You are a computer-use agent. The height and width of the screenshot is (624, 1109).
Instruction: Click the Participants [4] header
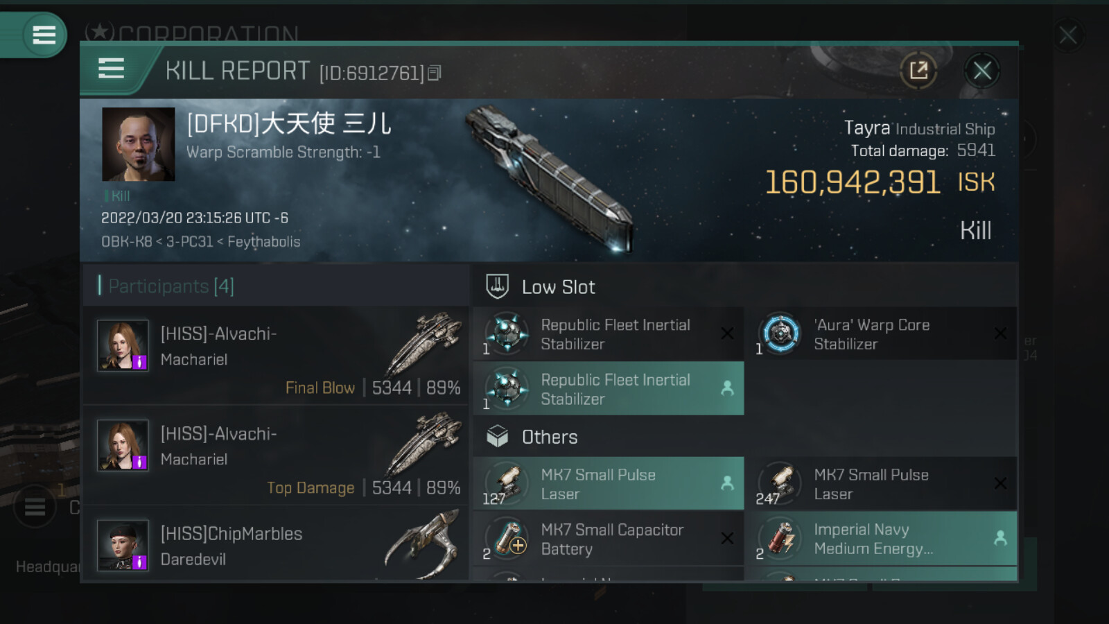pyautogui.click(x=171, y=286)
